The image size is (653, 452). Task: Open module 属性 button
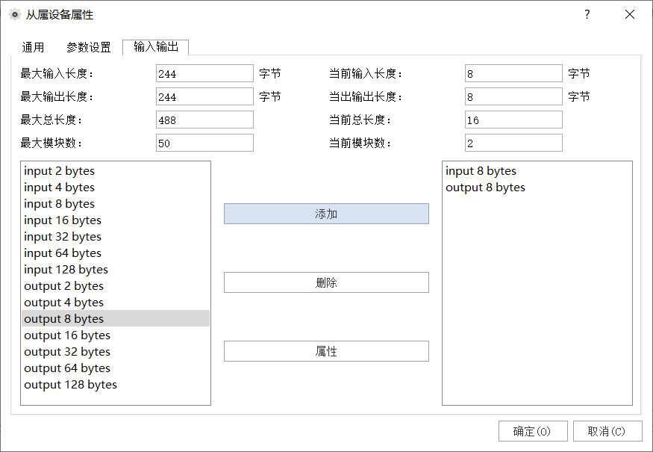point(326,351)
